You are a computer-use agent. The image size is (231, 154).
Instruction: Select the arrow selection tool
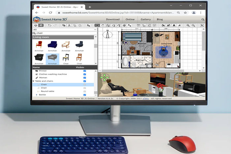pyautogui.click(x=97, y=25)
